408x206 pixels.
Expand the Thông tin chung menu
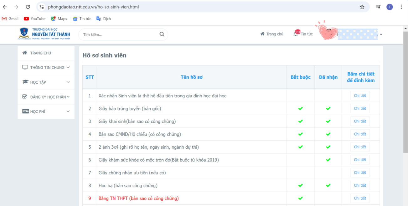[x=46, y=68]
